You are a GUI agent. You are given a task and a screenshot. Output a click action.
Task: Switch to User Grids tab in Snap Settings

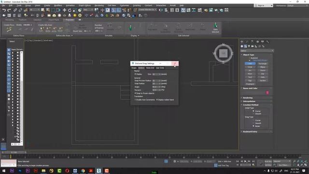pos(160,68)
